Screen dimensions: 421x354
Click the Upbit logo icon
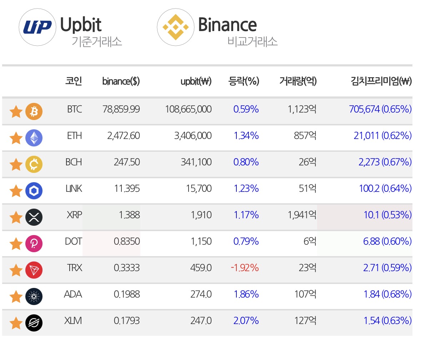click(37, 27)
